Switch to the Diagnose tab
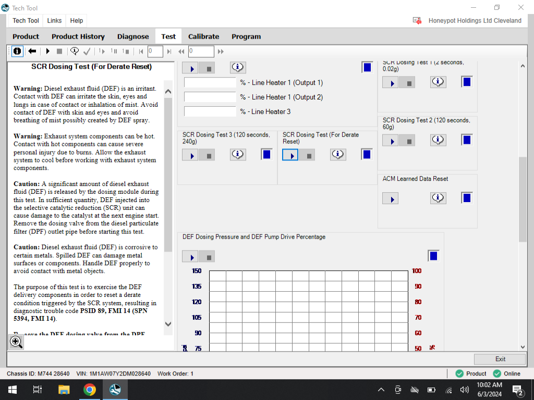The height and width of the screenshot is (400, 534). coord(133,37)
